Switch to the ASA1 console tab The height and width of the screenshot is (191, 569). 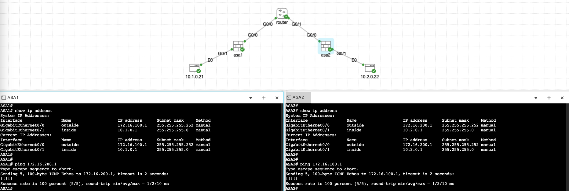coord(13,98)
